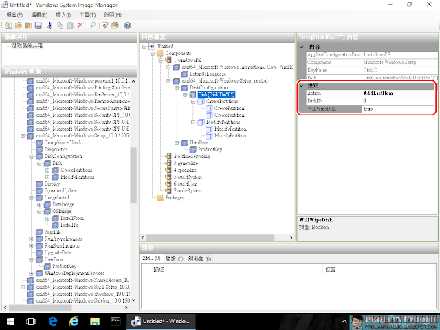
Task: Select SetupUILanguage in the answer file tree
Action: 208,74
